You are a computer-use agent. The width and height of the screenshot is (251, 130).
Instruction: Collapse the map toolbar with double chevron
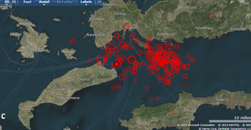[x=99, y=2]
